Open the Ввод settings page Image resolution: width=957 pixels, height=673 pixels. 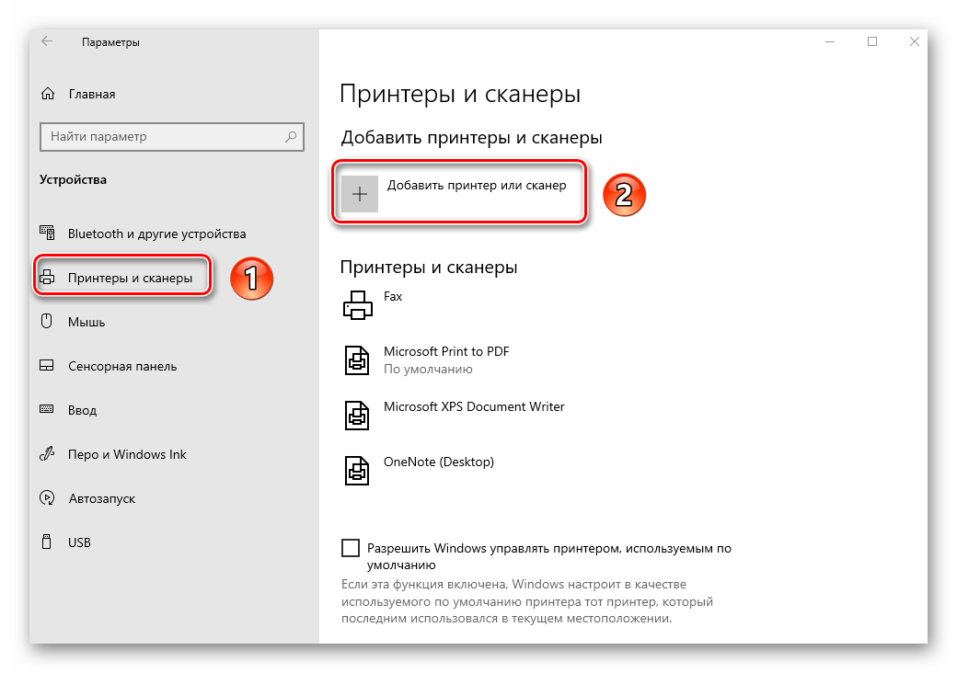pyautogui.click(x=82, y=410)
